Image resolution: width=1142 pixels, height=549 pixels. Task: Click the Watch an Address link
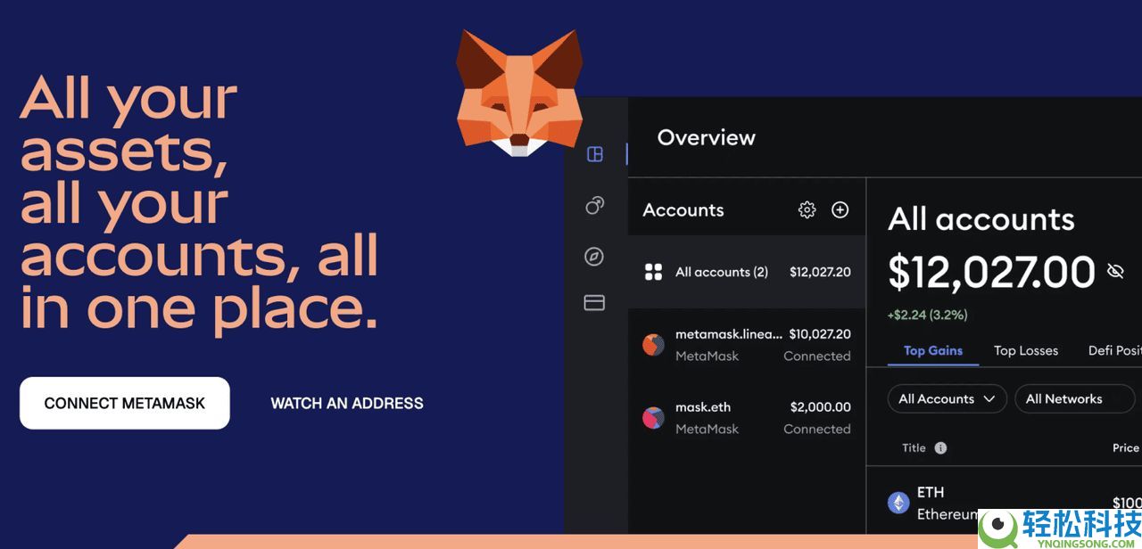(x=347, y=403)
